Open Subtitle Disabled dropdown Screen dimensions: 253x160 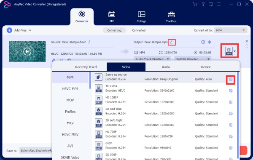(x=193, y=59)
